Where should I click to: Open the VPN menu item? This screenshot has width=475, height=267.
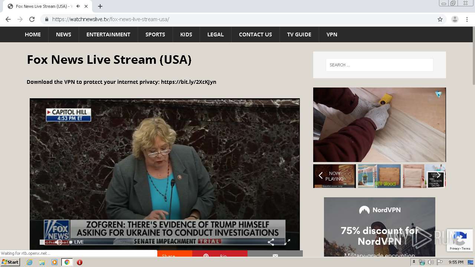tap(332, 34)
